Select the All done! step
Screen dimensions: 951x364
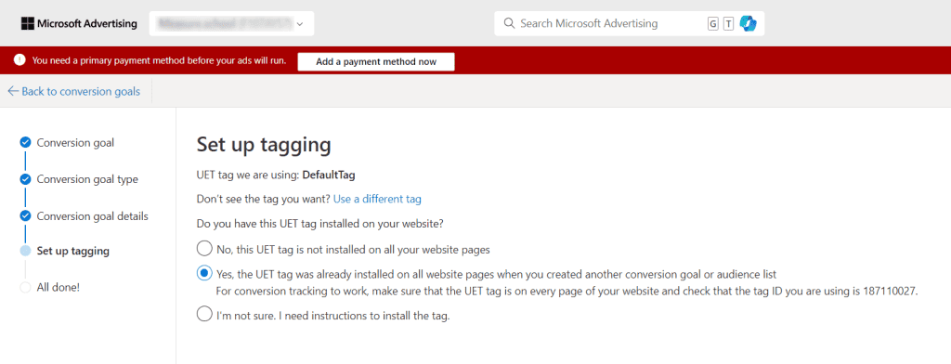(59, 287)
